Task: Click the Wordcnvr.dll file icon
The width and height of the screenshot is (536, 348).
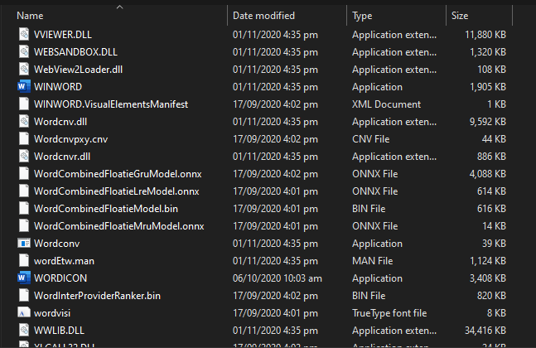Action: coord(24,157)
